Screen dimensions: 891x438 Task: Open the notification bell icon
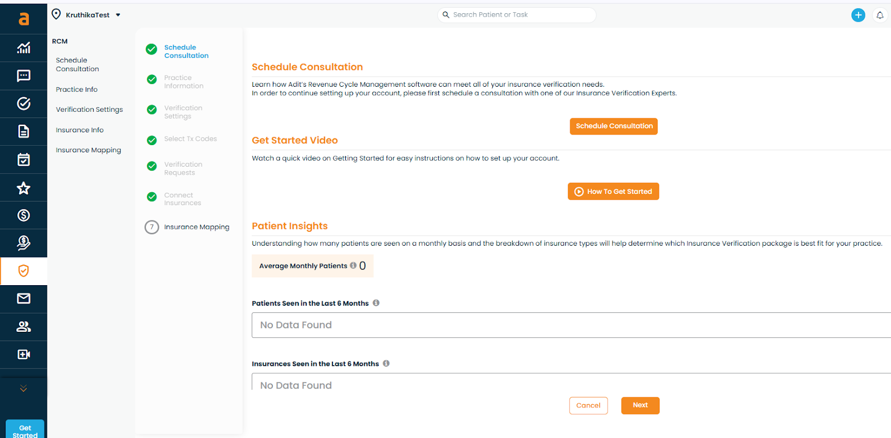(880, 15)
